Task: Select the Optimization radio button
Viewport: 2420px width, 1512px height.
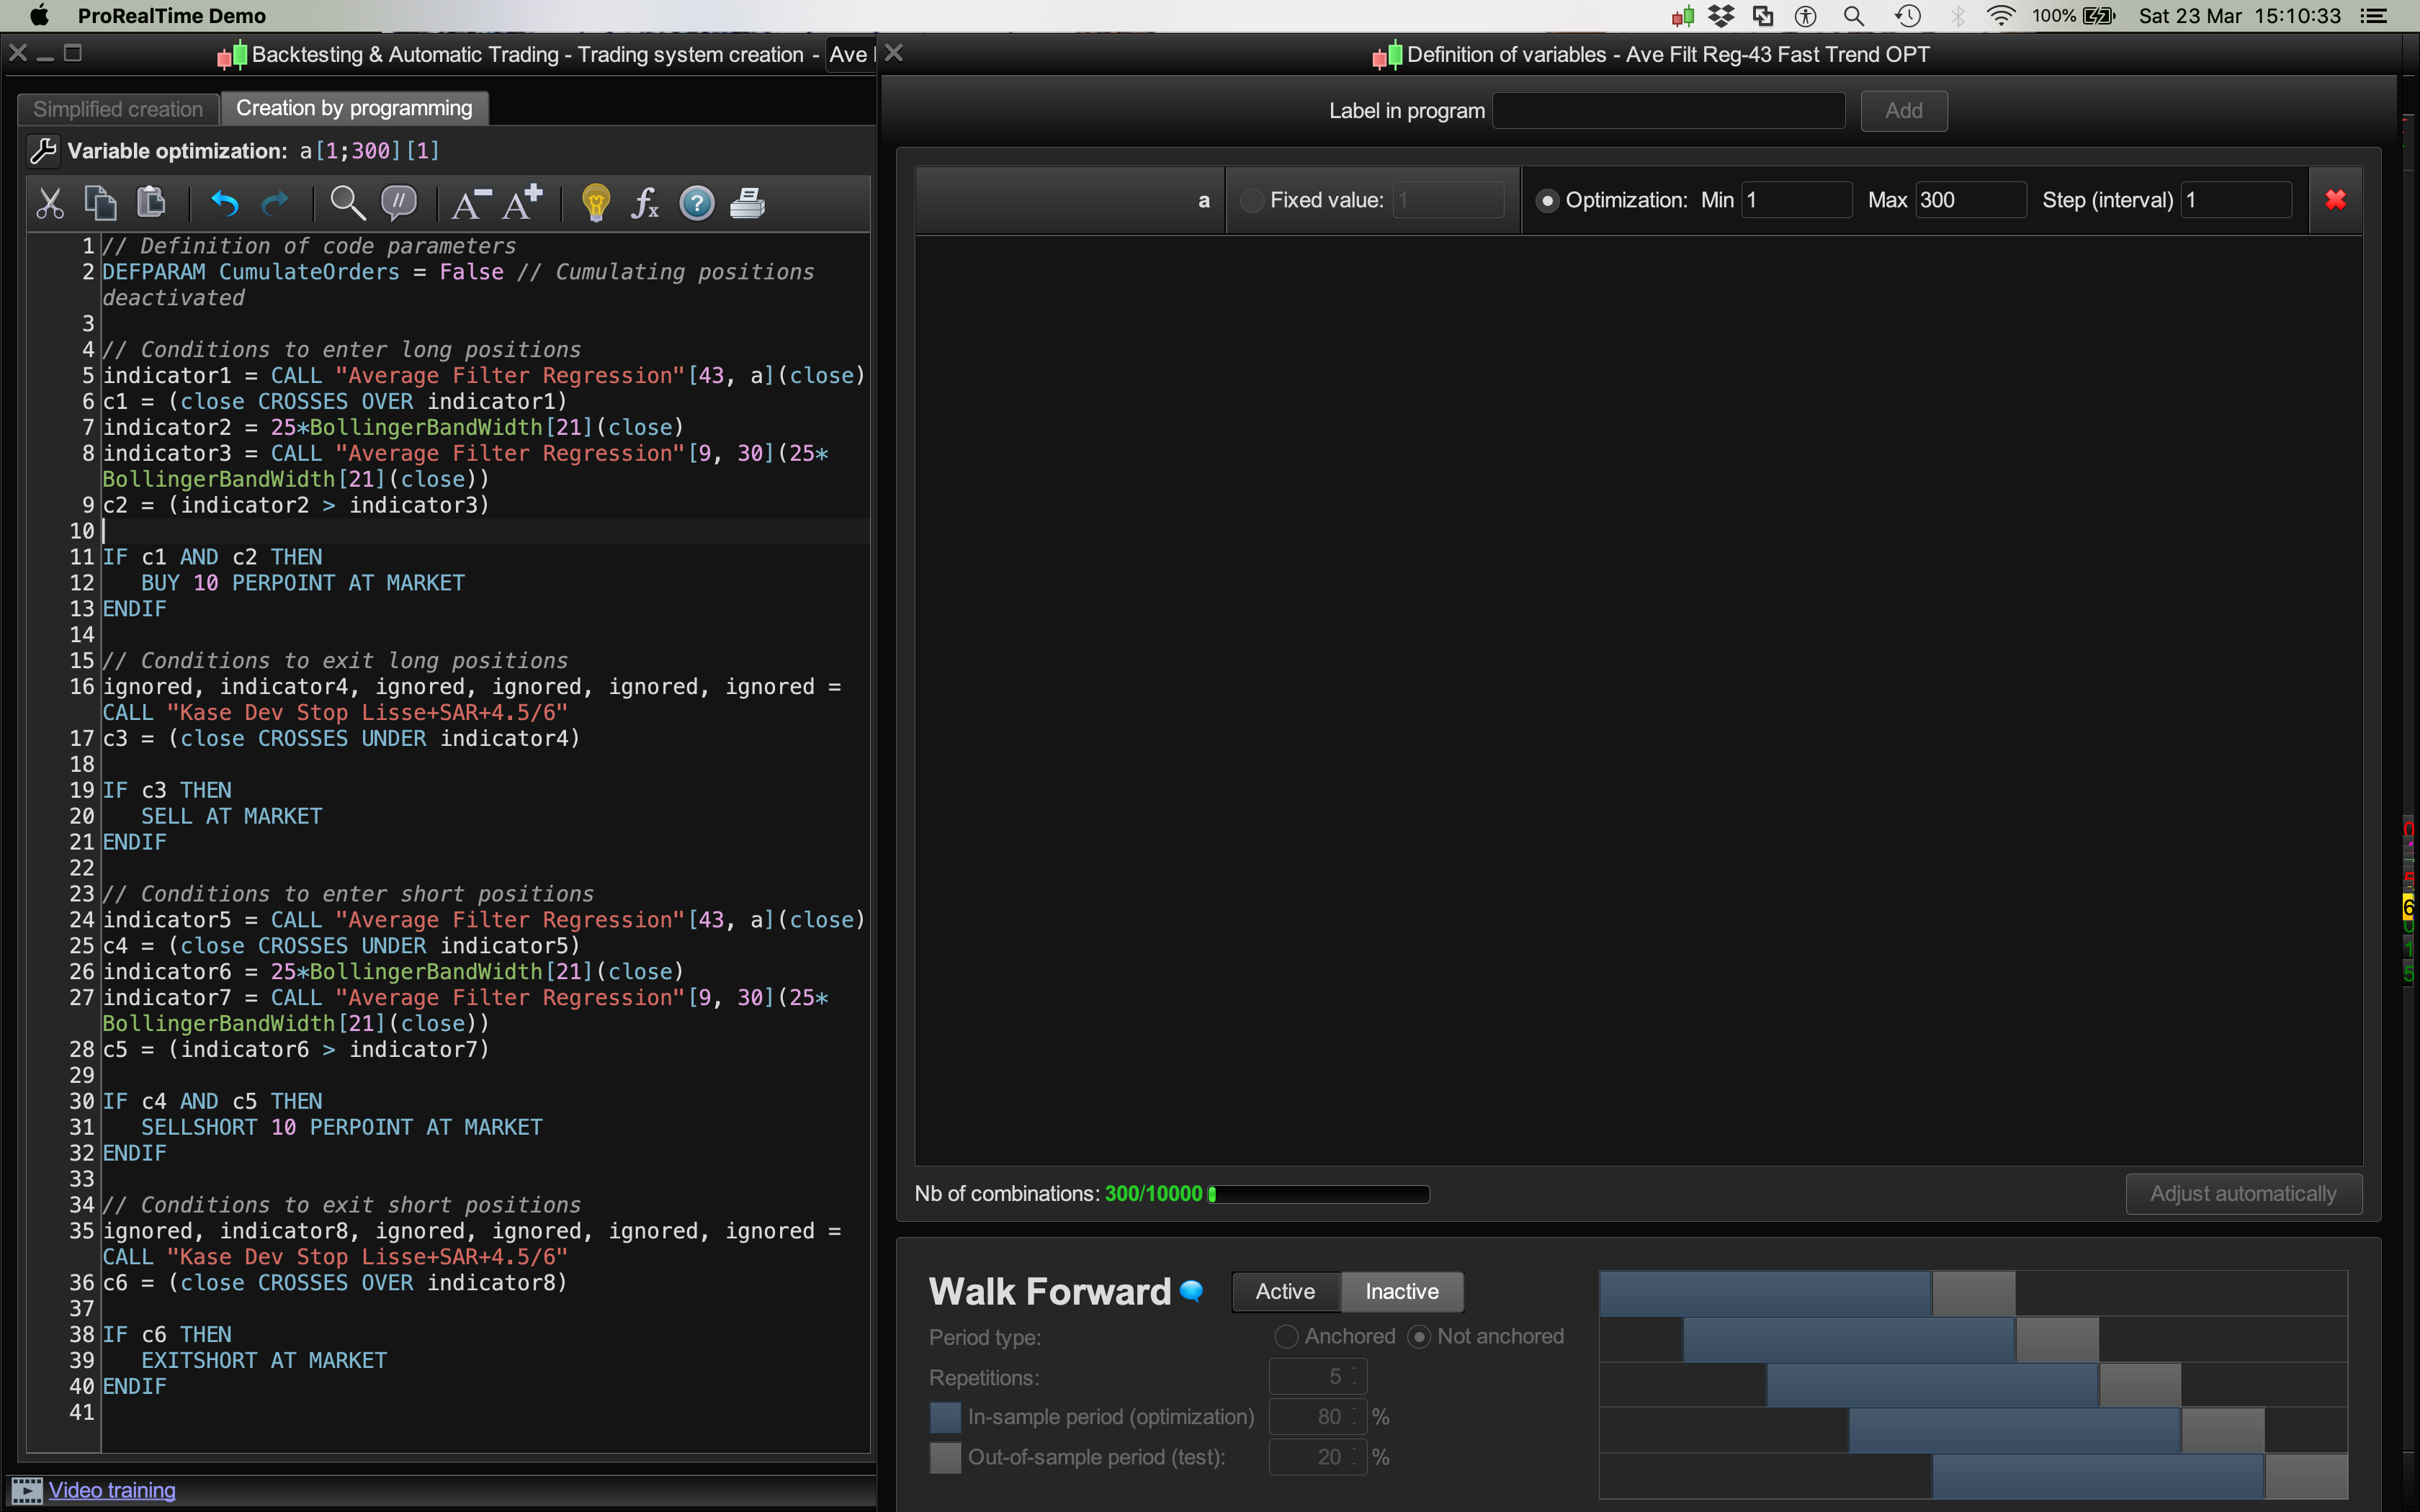Action: click(x=1546, y=200)
